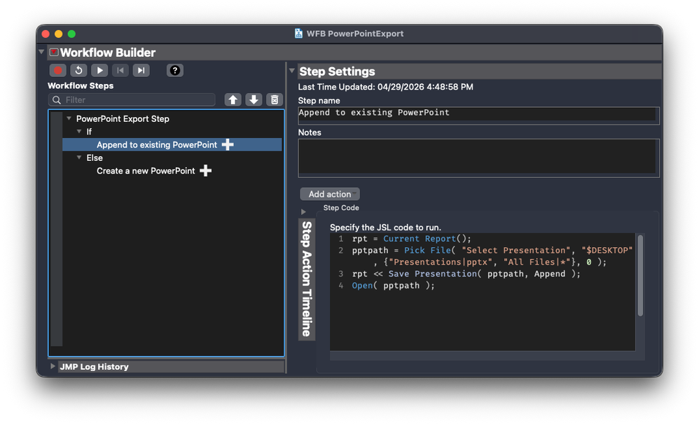Select the If row in steps

click(x=89, y=132)
